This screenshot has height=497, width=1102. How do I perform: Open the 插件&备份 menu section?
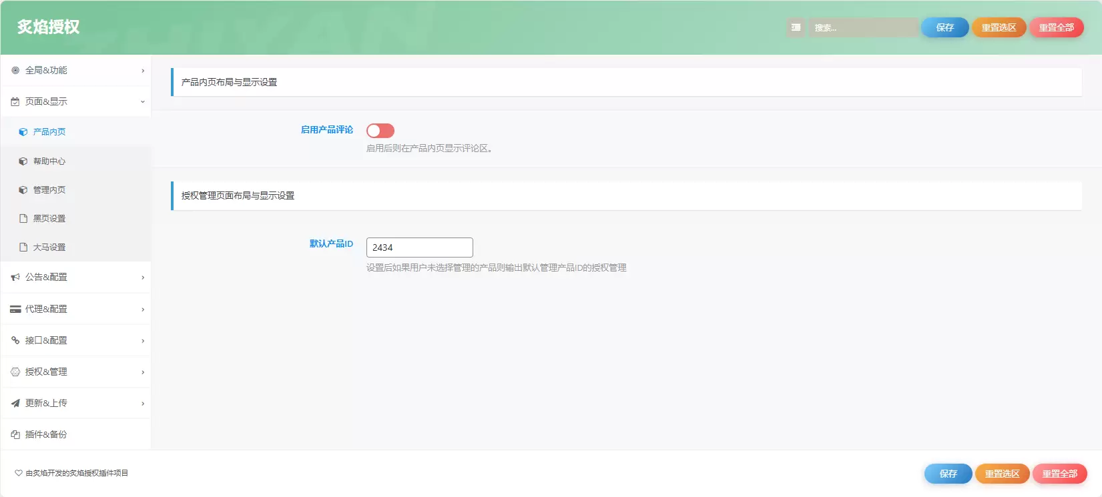pos(75,434)
